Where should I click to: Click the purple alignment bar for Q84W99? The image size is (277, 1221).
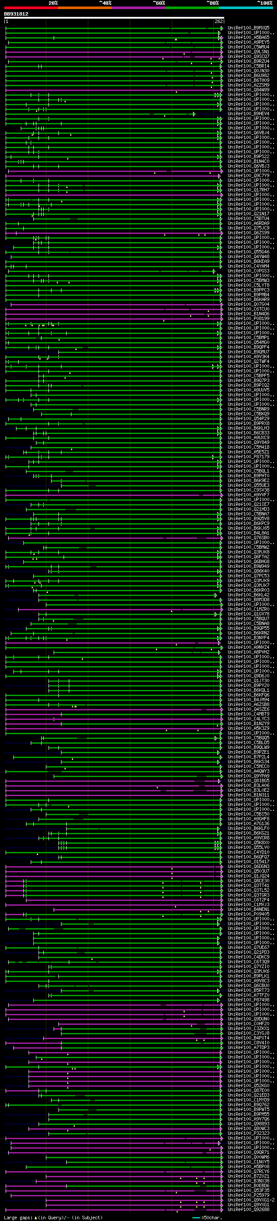114,90
